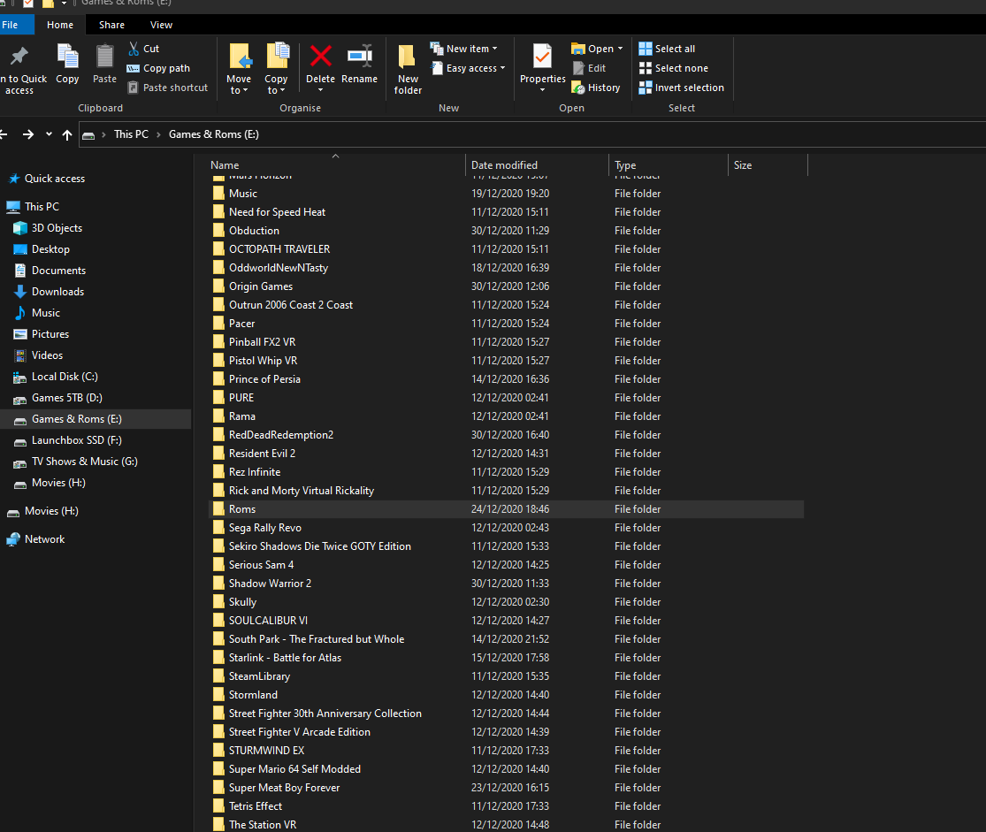Go forward with the arrow button
The image size is (986, 832).
[27, 134]
